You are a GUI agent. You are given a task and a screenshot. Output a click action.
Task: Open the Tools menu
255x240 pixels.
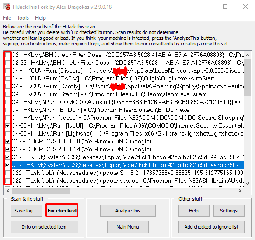click(x=23, y=18)
